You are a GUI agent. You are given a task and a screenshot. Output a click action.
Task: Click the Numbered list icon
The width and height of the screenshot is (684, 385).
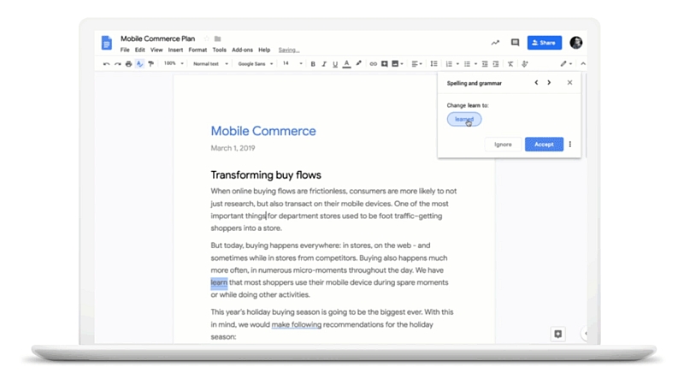coord(449,63)
